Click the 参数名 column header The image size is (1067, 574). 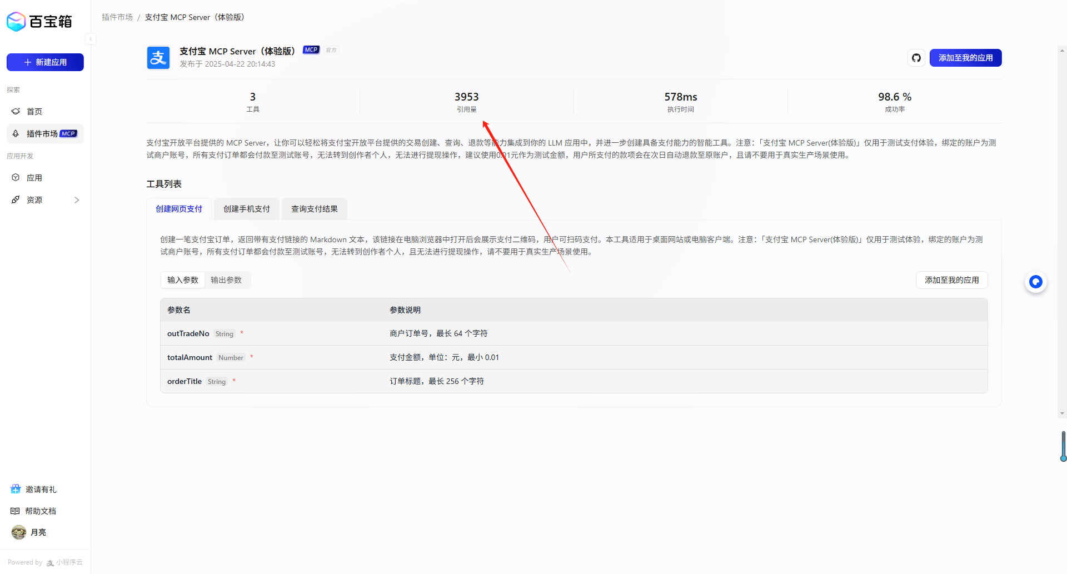point(179,310)
